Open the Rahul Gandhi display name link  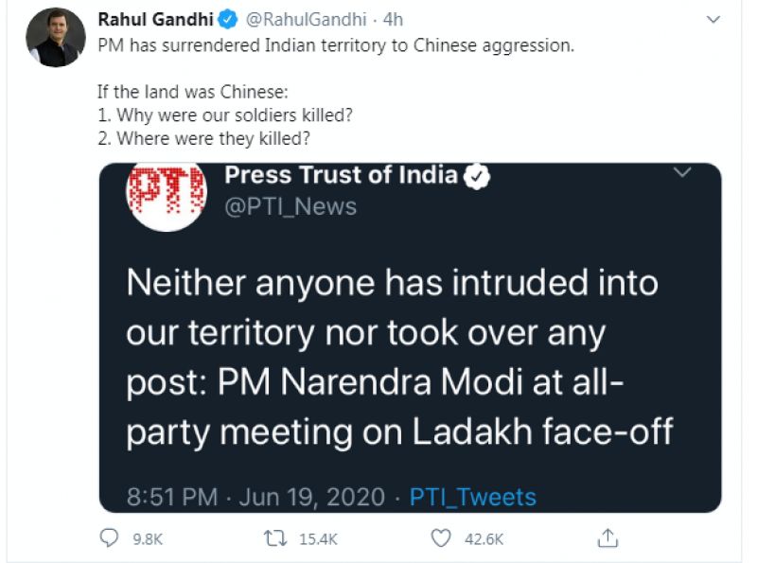coord(155,20)
